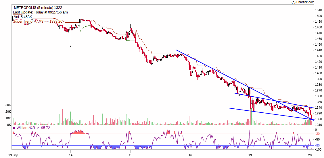The width and height of the screenshot is (324, 158).
Task: Click the purple William %R legend square
Action: pyautogui.click(x=14, y=128)
